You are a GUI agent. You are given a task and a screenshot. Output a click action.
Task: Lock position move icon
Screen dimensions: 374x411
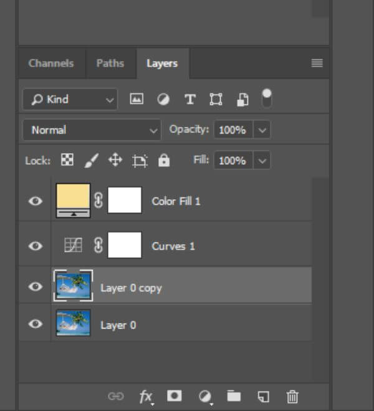tap(115, 160)
